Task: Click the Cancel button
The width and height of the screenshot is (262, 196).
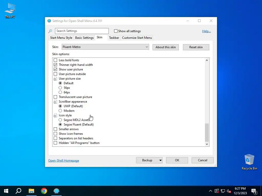Action: 203,160
